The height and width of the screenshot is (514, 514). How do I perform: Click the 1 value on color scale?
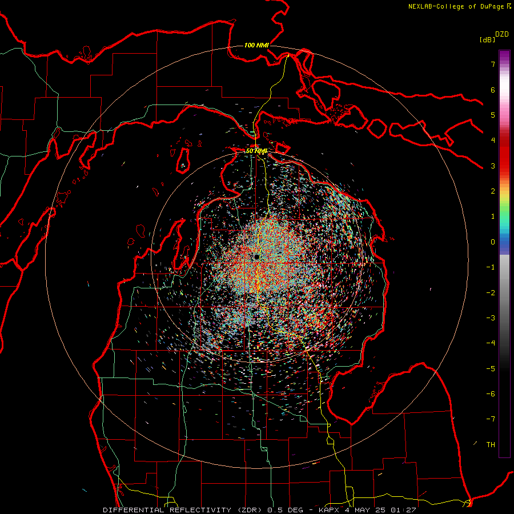493,216
